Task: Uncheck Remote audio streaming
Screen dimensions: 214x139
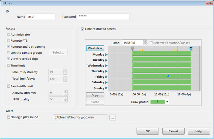Action: click(x=9, y=47)
